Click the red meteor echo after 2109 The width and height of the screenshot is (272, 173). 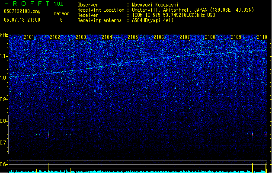(x=253, y=135)
